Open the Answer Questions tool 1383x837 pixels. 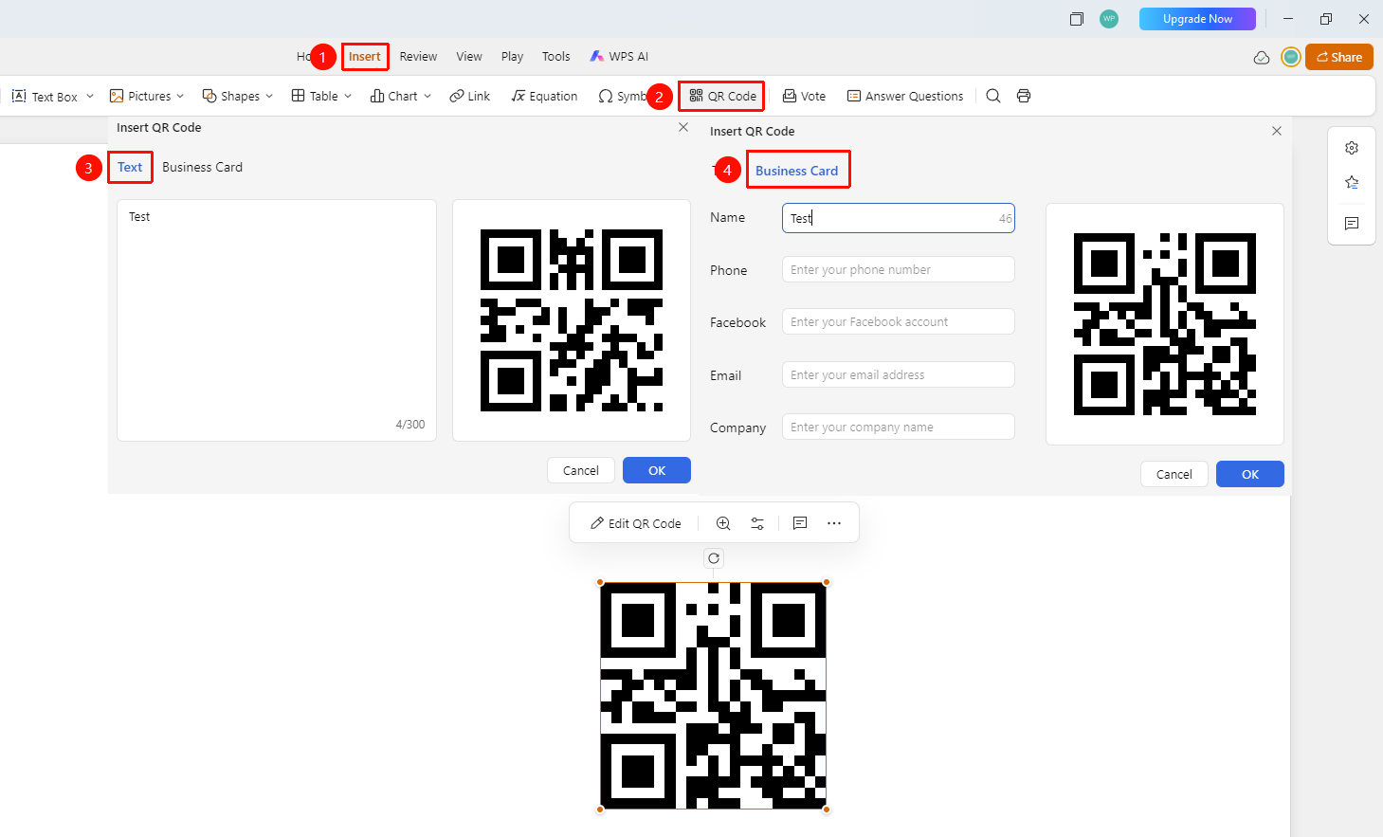pyautogui.click(x=905, y=97)
